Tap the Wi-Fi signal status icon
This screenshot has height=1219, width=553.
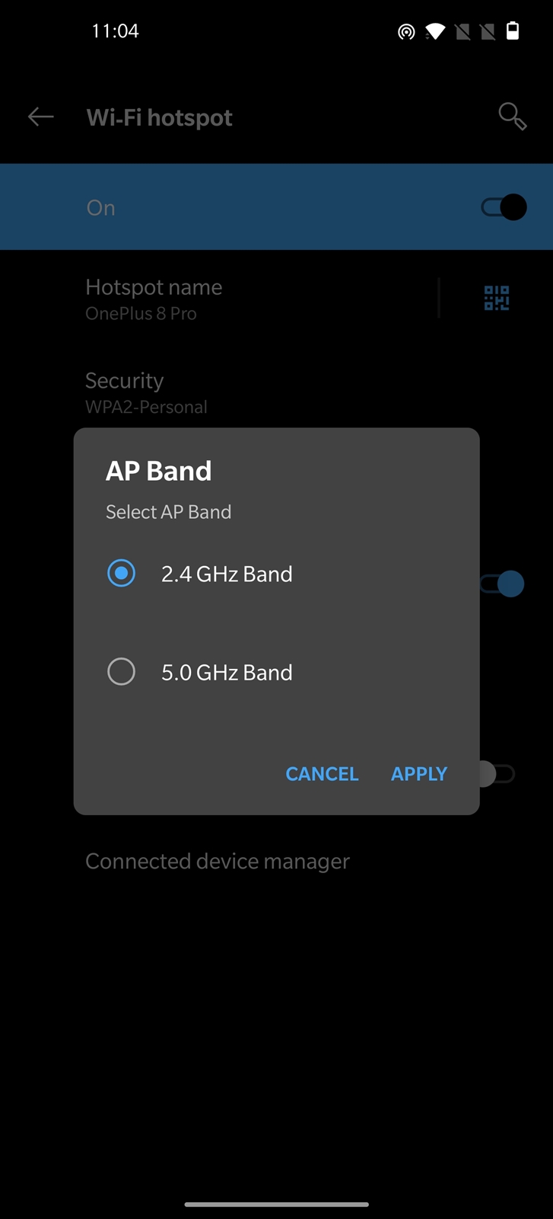tap(435, 31)
